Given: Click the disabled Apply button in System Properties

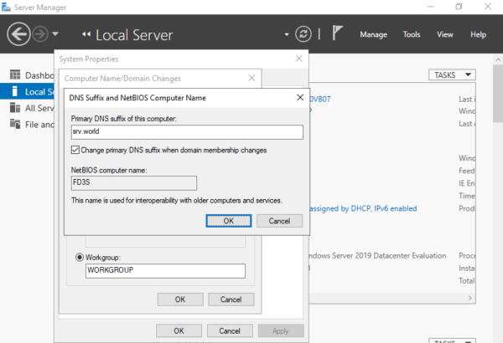Looking at the screenshot, I should pos(281,330).
